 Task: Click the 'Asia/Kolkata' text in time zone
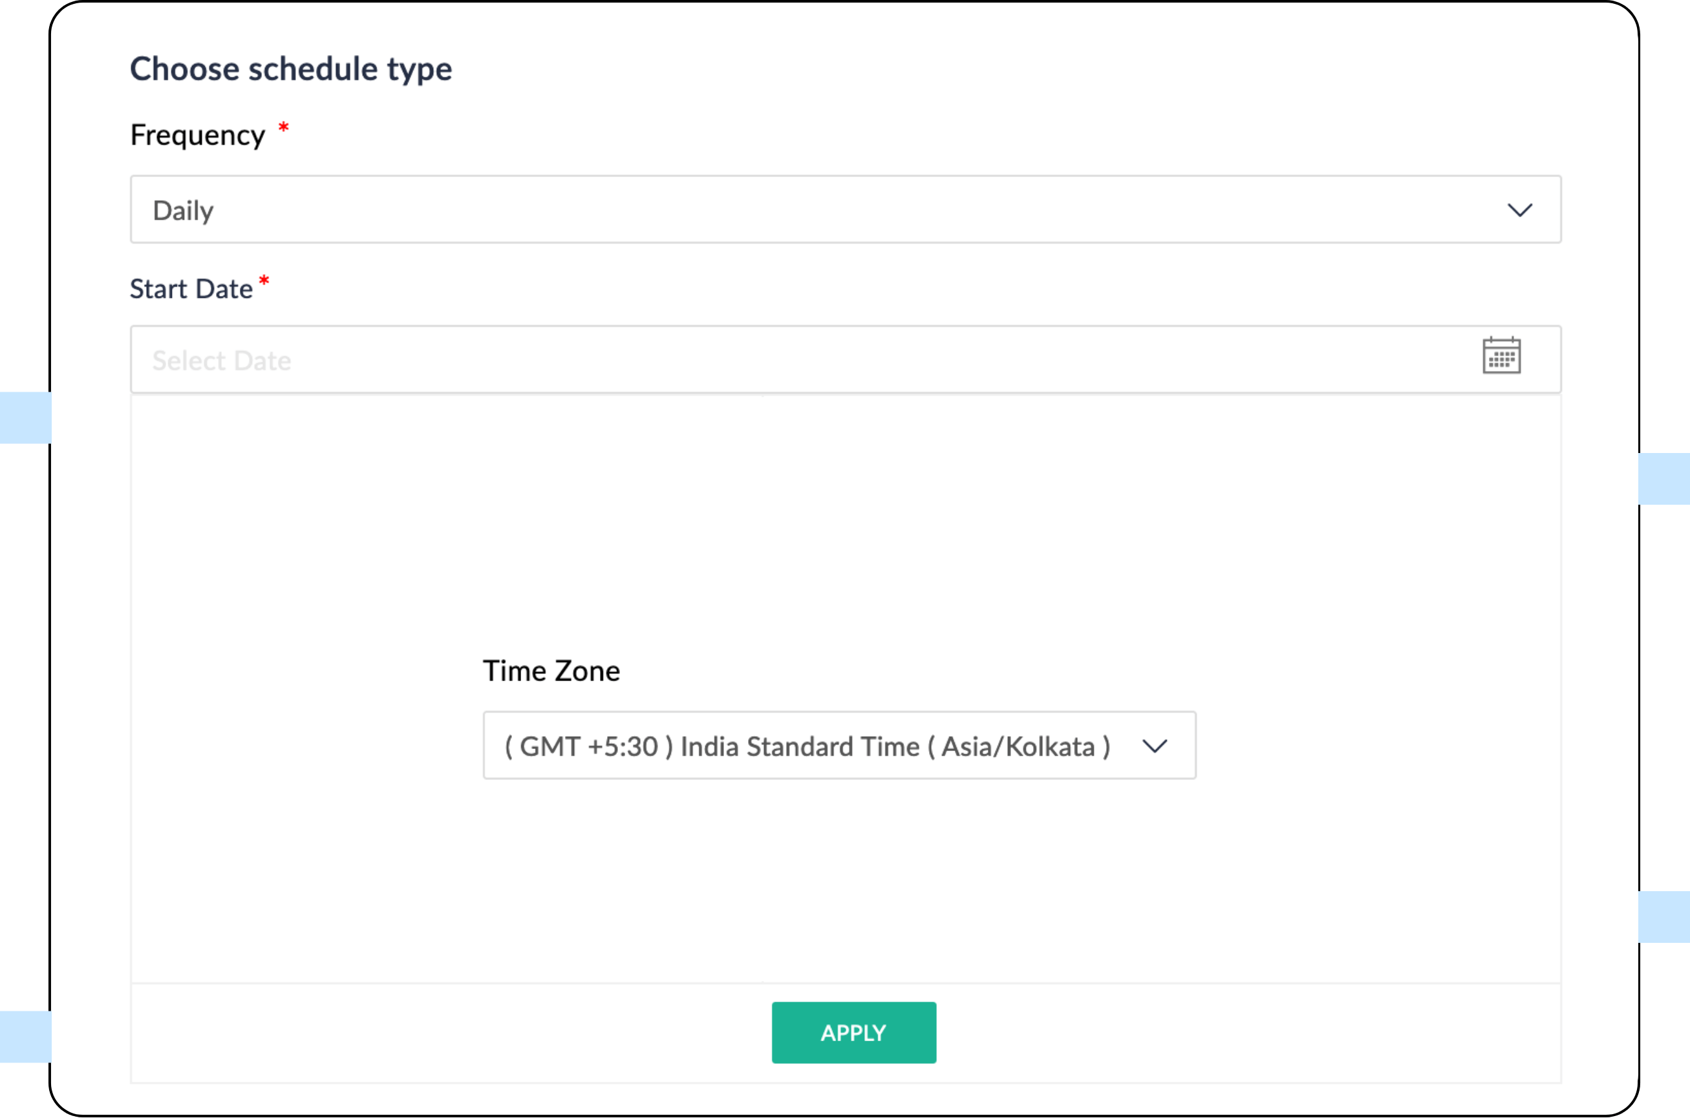pyautogui.click(x=1018, y=746)
